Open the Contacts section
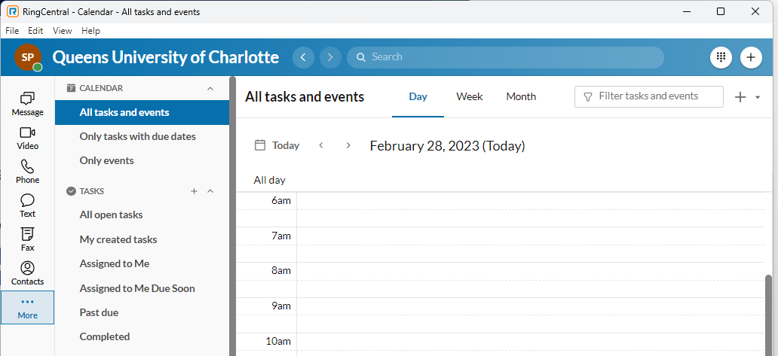The image size is (778, 356). pyautogui.click(x=27, y=273)
